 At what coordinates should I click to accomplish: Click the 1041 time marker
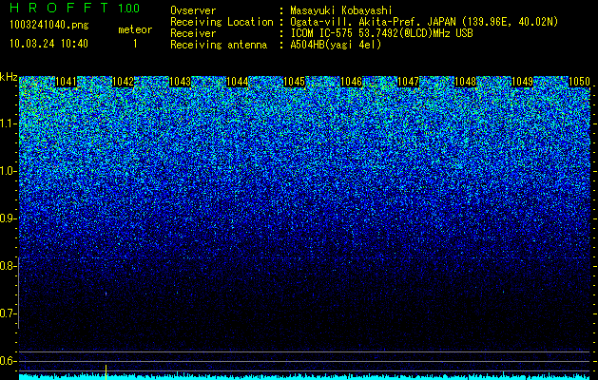point(66,82)
